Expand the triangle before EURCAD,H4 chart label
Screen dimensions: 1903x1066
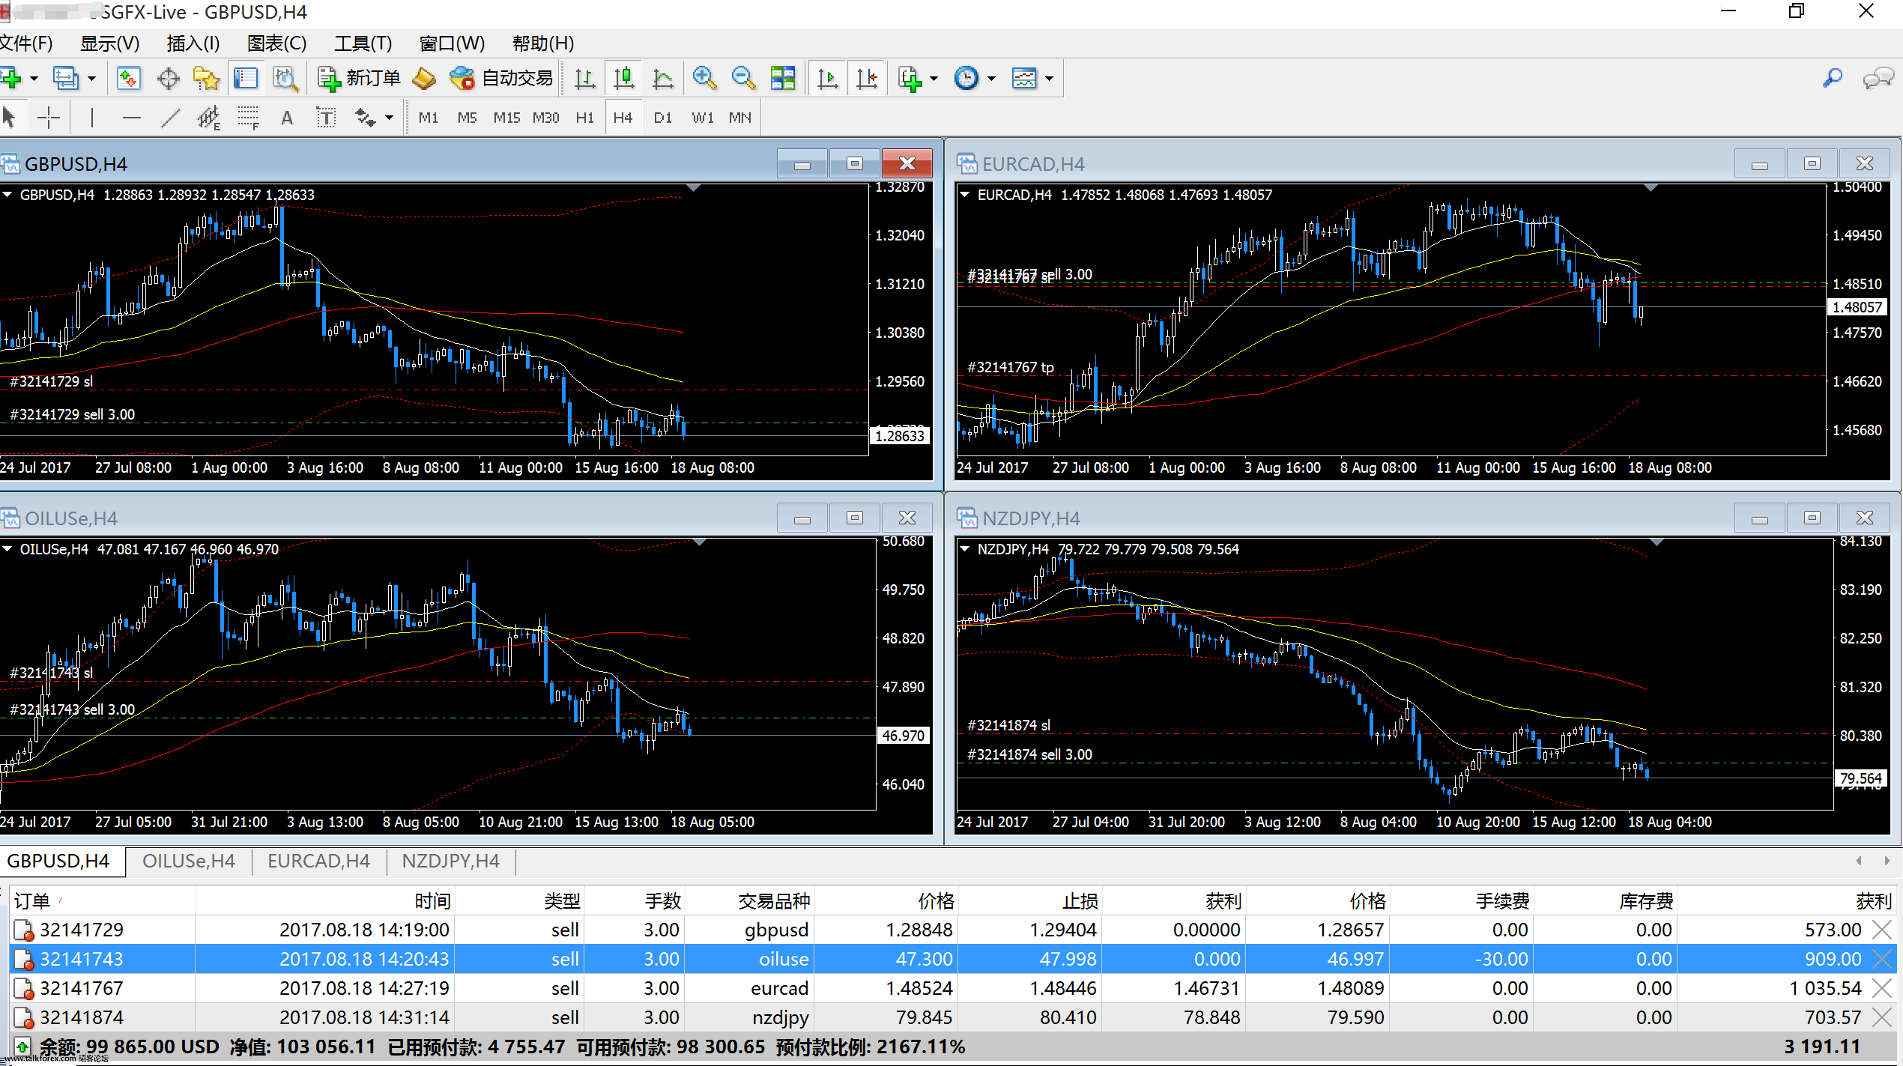point(965,195)
